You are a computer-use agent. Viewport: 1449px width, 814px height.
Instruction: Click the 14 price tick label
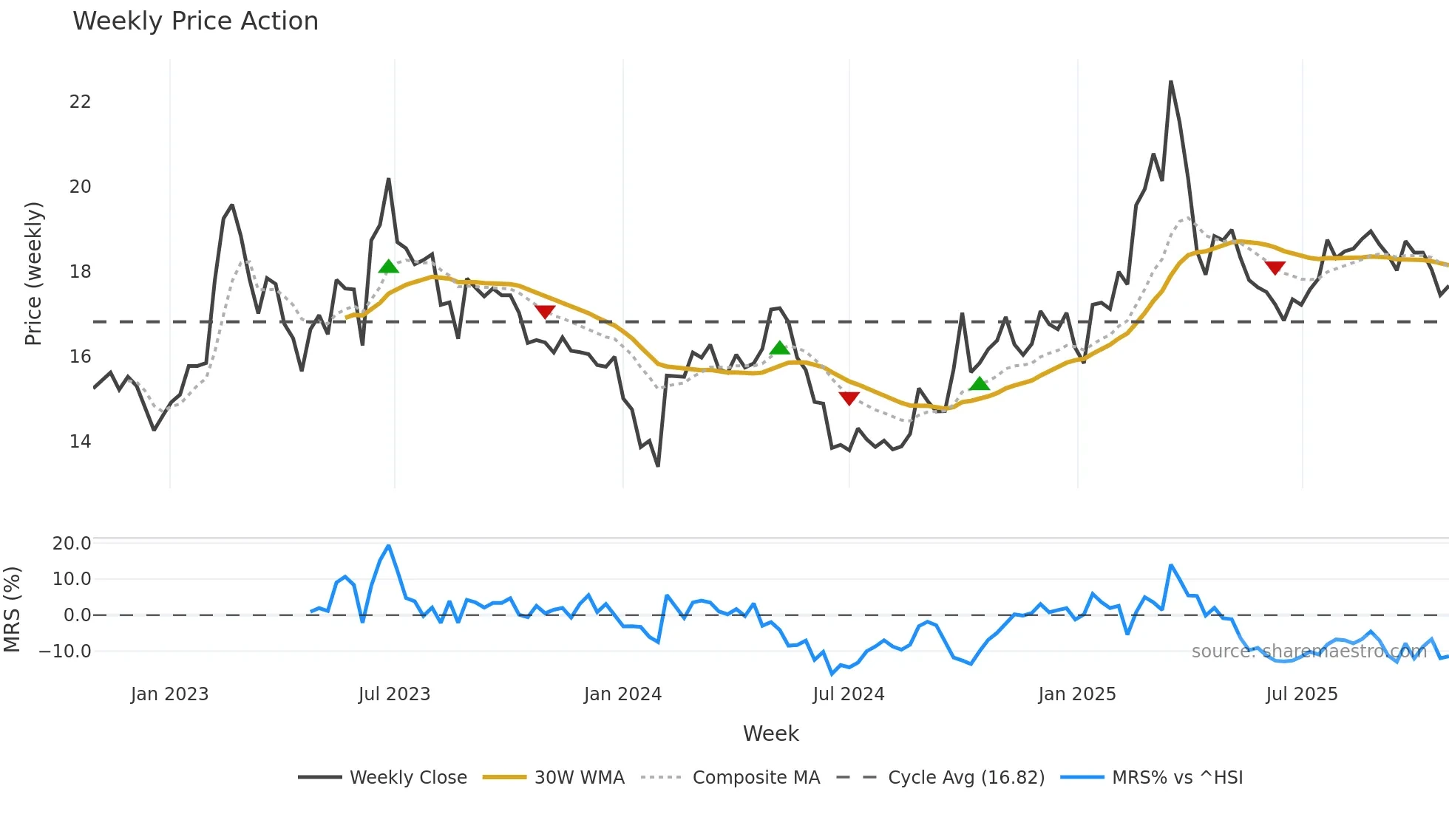point(81,442)
